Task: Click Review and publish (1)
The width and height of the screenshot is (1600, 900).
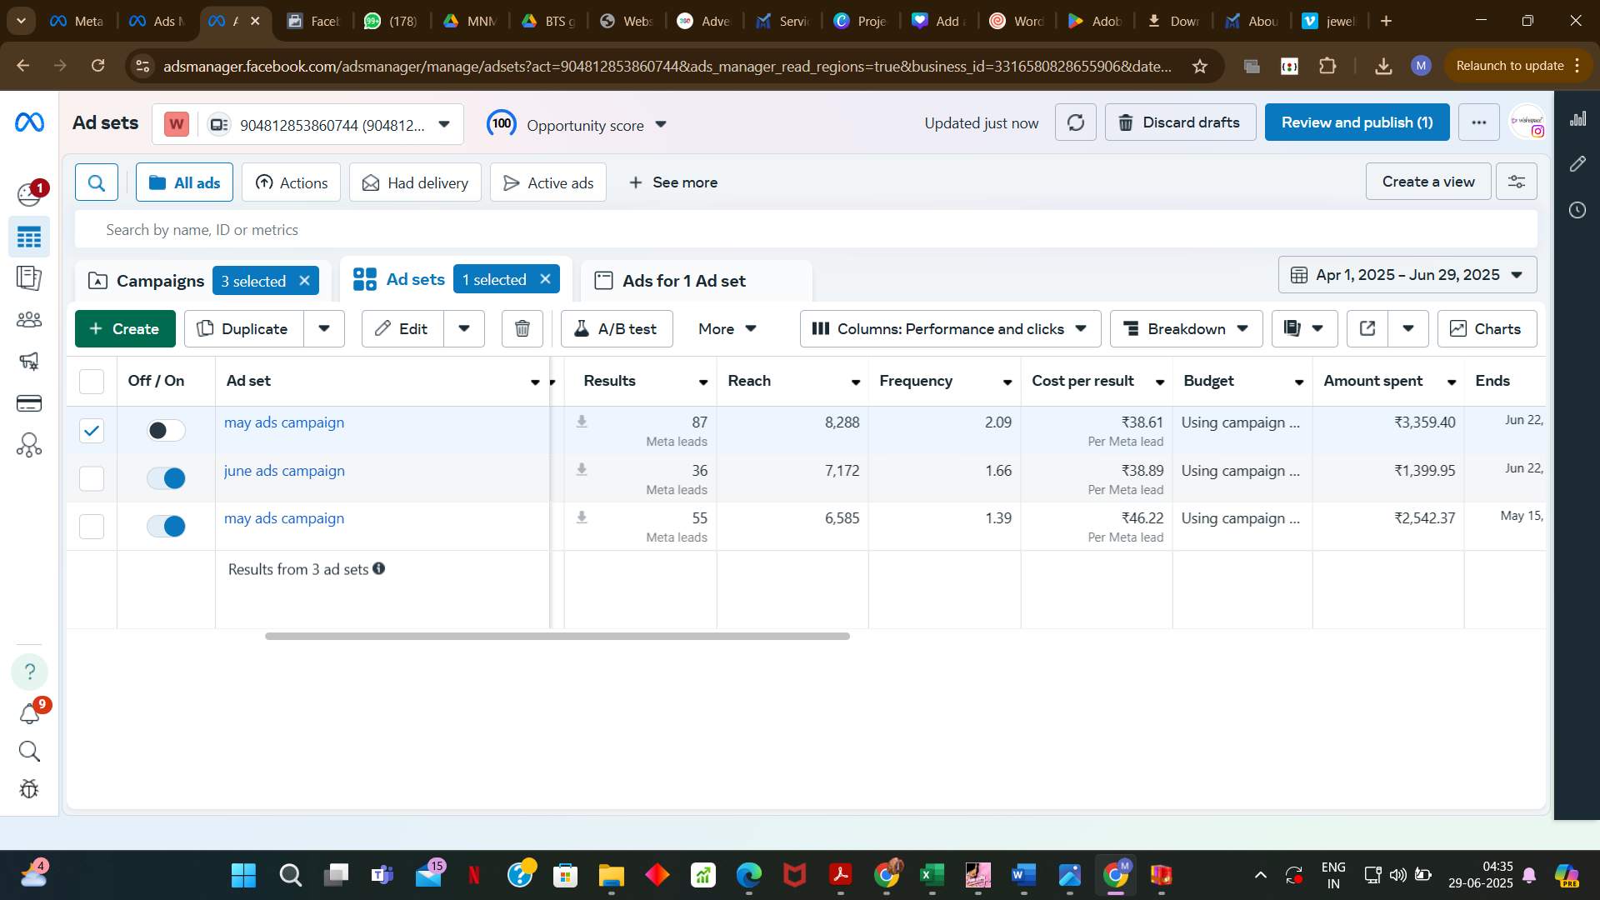Action: [1357, 122]
